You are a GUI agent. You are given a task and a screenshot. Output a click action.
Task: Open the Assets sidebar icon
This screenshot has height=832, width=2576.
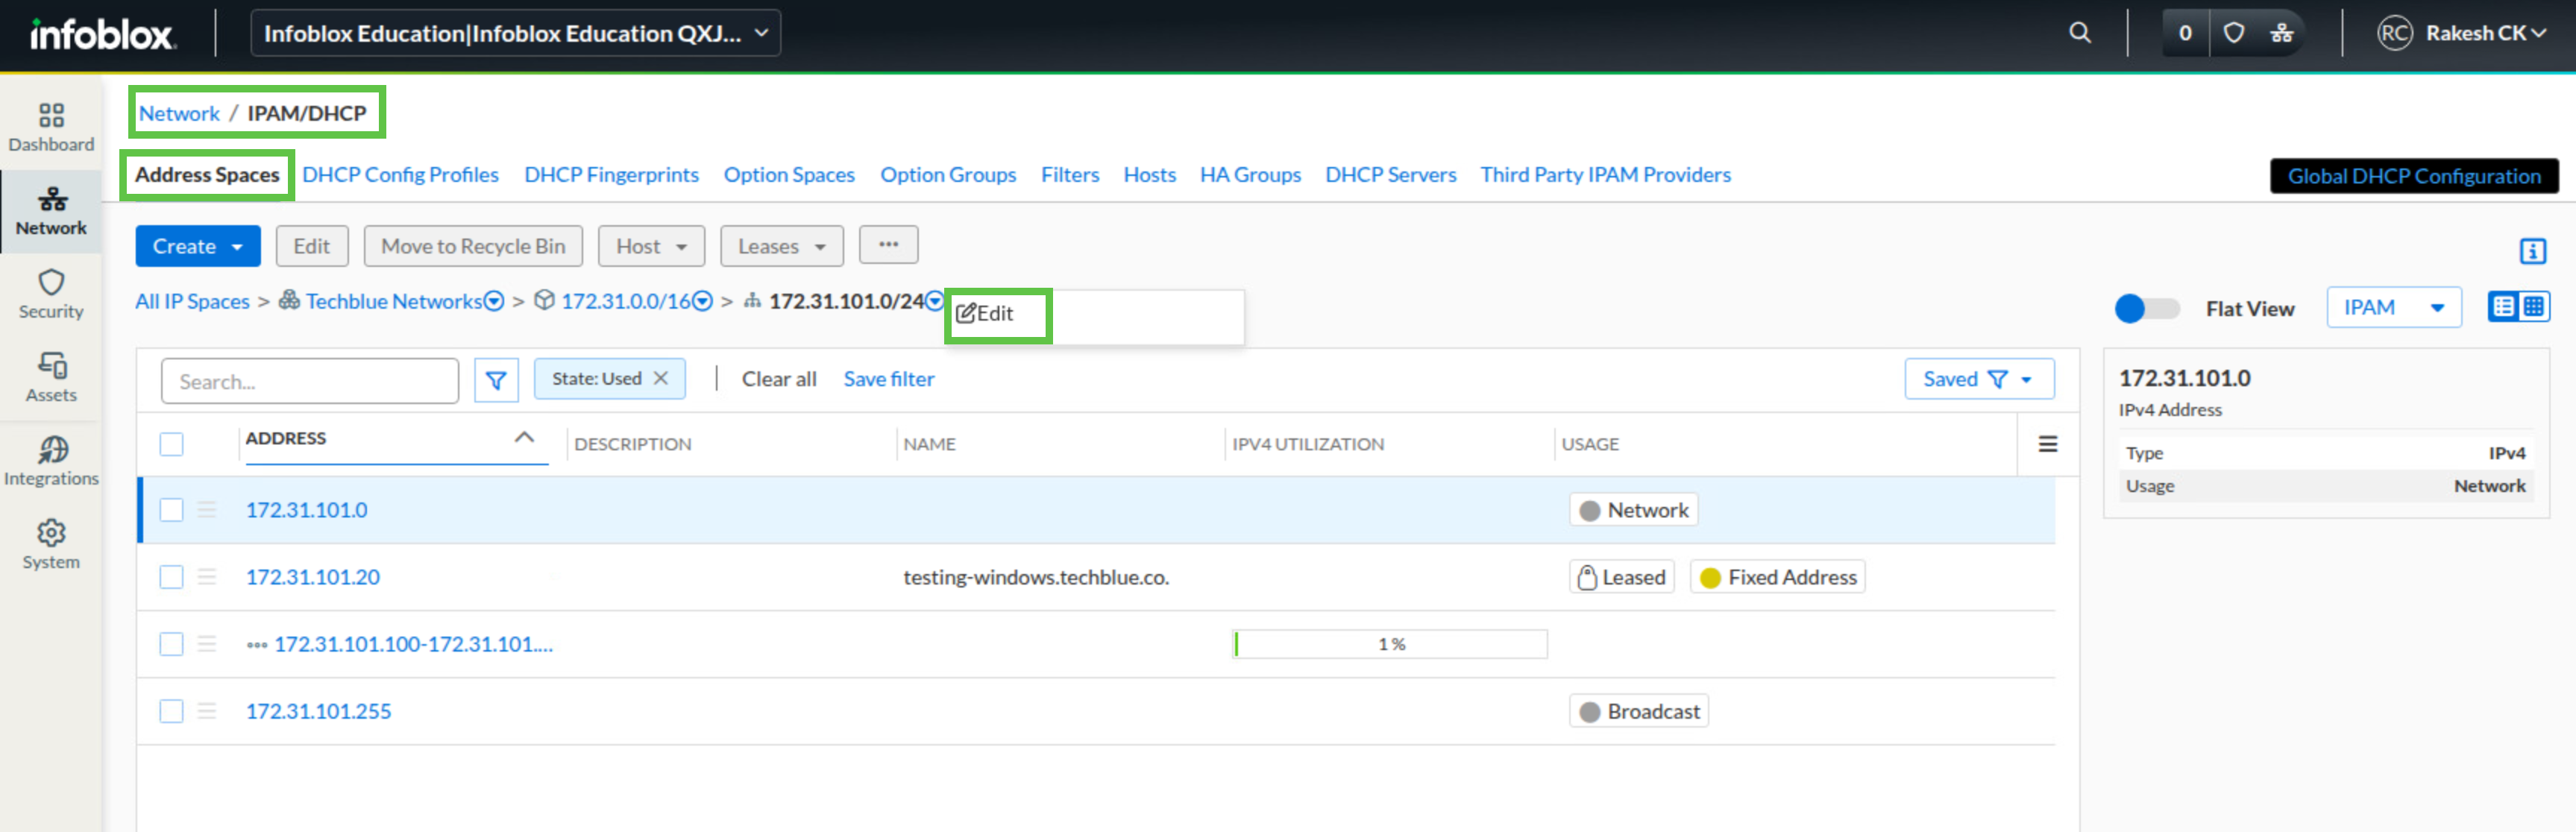51,378
